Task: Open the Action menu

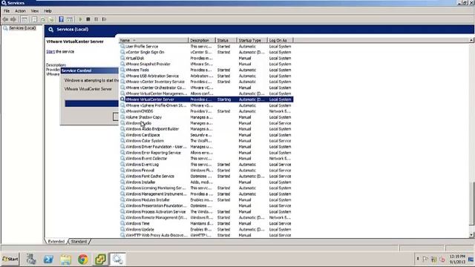Action: (x=20, y=11)
